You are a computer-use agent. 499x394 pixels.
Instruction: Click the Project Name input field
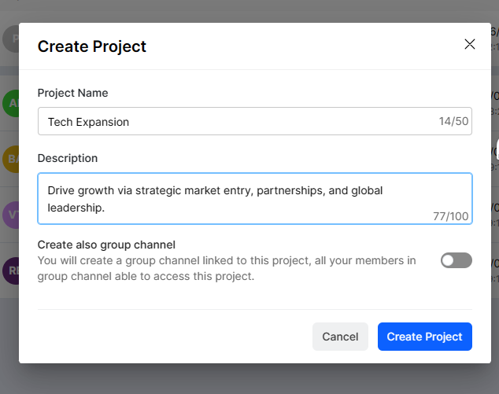tap(236, 122)
